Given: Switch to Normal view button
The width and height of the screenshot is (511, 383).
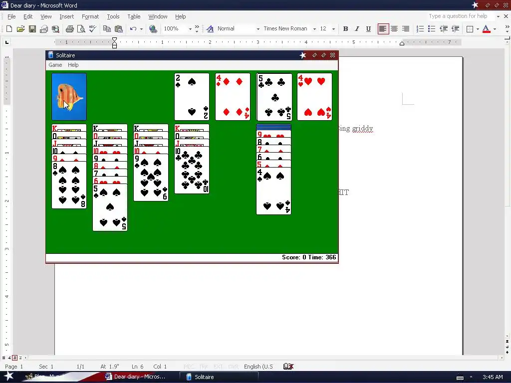Looking at the screenshot, I should [3, 358].
